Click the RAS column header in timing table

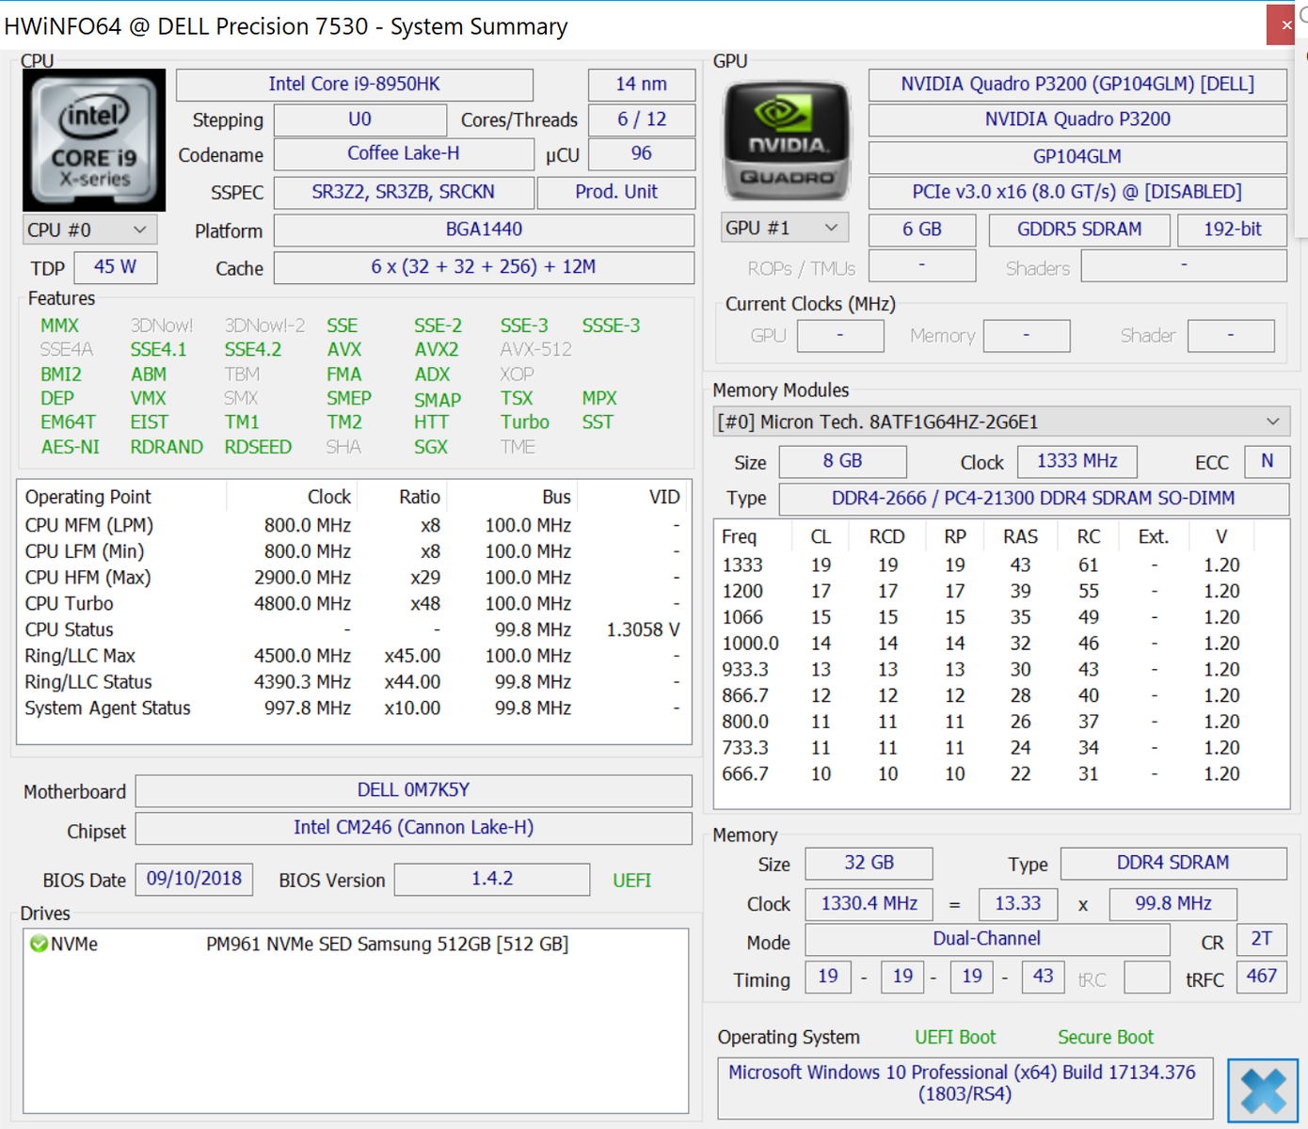1020,536
